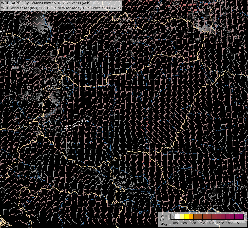Click the '700' legend tick label
The height and width of the screenshot is (228, 248).
tap(202, 223)
